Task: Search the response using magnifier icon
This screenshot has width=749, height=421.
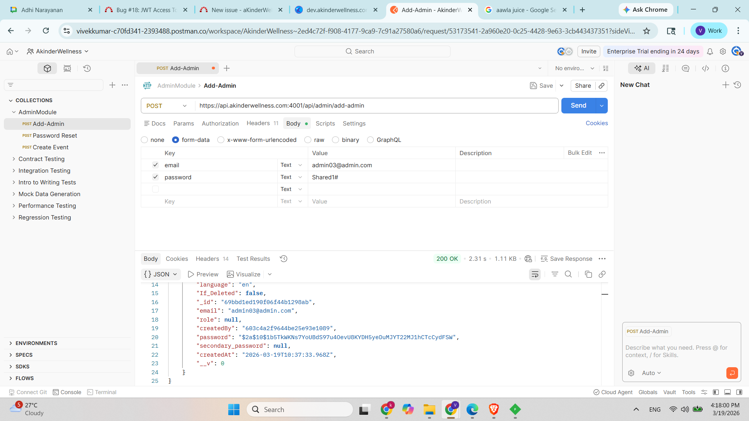Action: [x=568, y=274]
